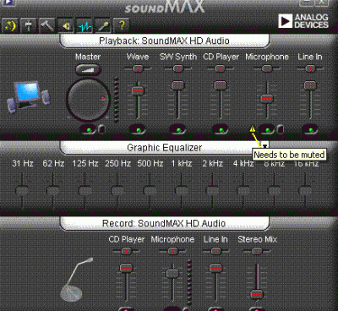Image resolution: width=338 pixels, height=311 pixels.
Task: Click the Record Line In volume fader
Action: 215,268
